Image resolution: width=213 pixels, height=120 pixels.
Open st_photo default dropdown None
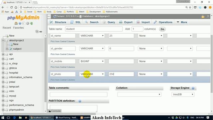point(150,74)
